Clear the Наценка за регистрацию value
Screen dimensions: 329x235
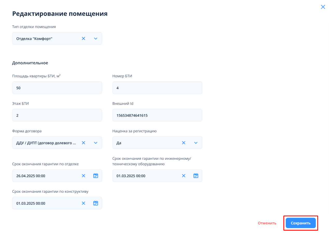click(184, 143)
